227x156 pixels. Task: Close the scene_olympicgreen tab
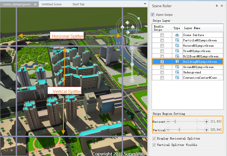click(35, 5)
